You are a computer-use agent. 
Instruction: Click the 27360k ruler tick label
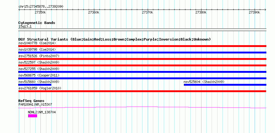tap(94, 12)
